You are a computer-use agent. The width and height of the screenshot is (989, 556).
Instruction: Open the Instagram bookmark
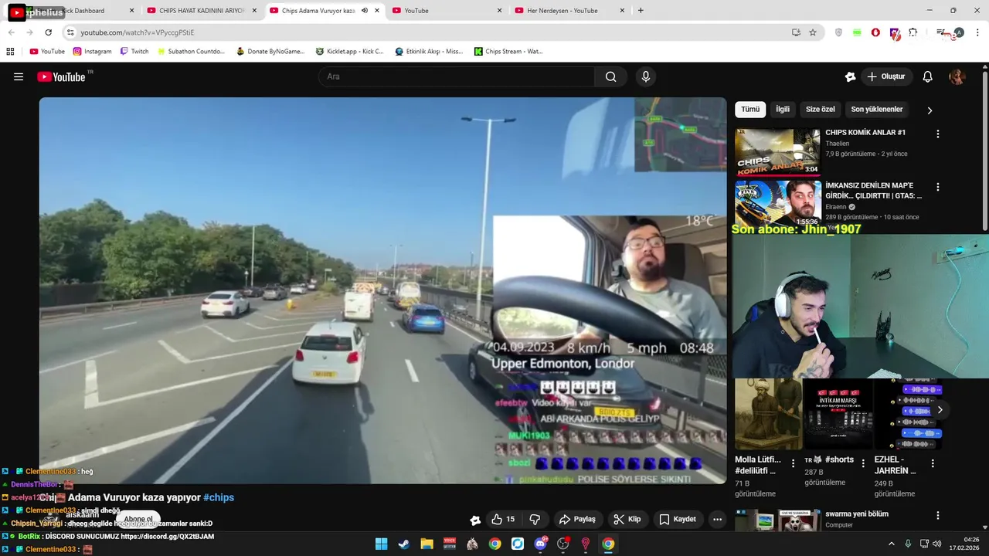[x=92, y=52]
